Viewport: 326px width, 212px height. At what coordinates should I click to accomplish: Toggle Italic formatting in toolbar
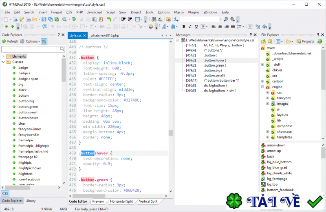[189, 27]
